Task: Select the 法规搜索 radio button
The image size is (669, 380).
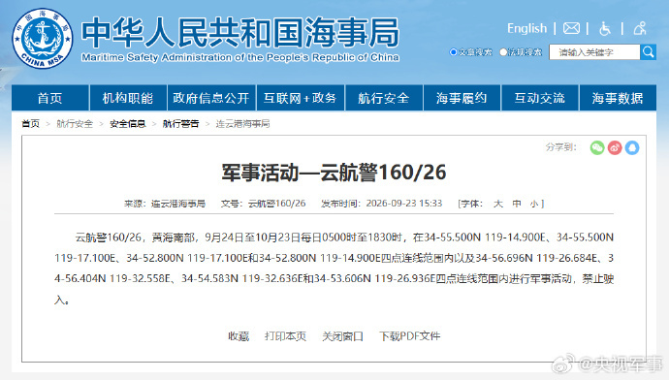Action: (x=503, y=52)
